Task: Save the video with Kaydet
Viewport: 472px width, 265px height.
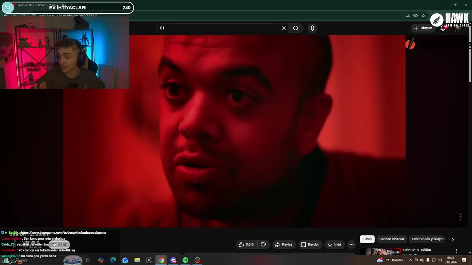Action: point(310,244)
